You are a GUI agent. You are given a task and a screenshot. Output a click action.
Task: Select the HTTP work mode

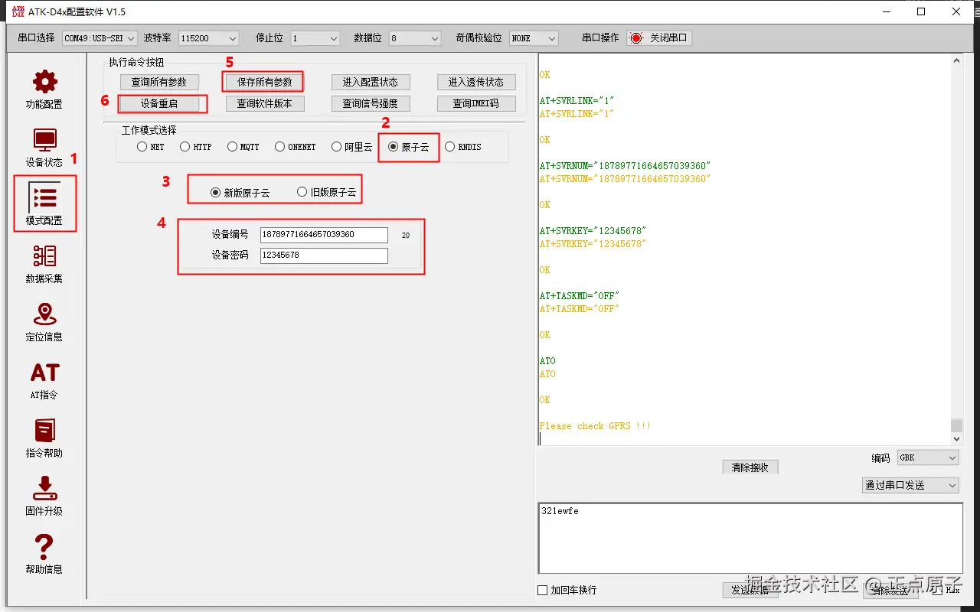(x=185, y=147)
